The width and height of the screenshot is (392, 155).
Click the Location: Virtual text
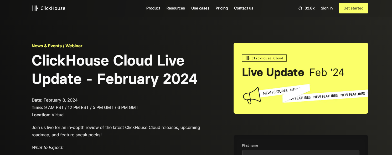tap(48, 115)
